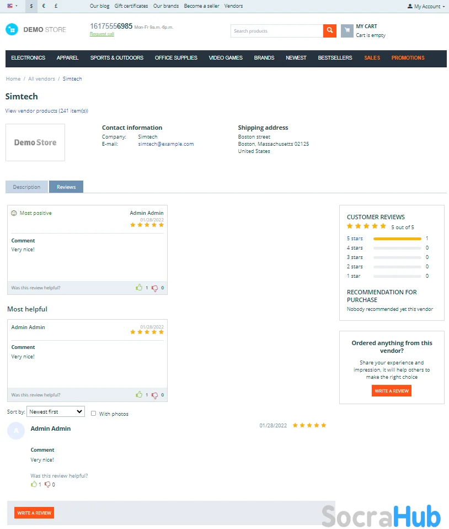Go to All vendors breadcrumb

pos(41,78)
